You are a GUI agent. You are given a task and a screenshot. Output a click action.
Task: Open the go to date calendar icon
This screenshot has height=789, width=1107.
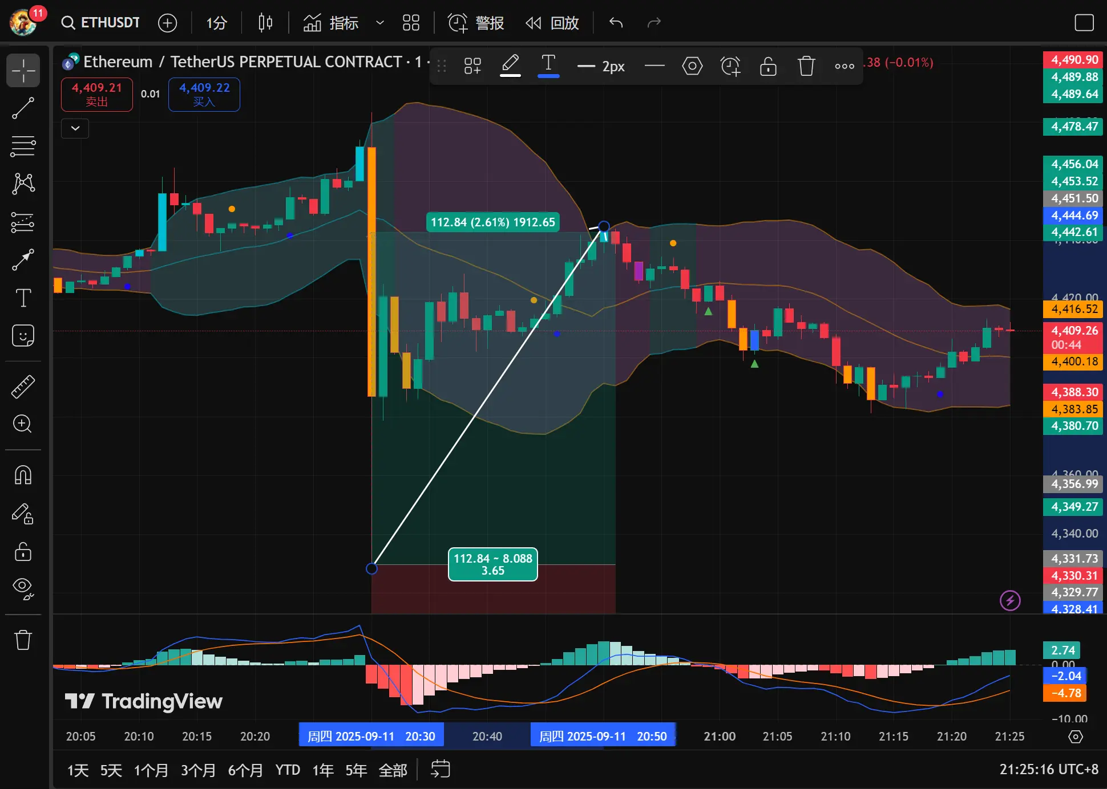[440, 769]
